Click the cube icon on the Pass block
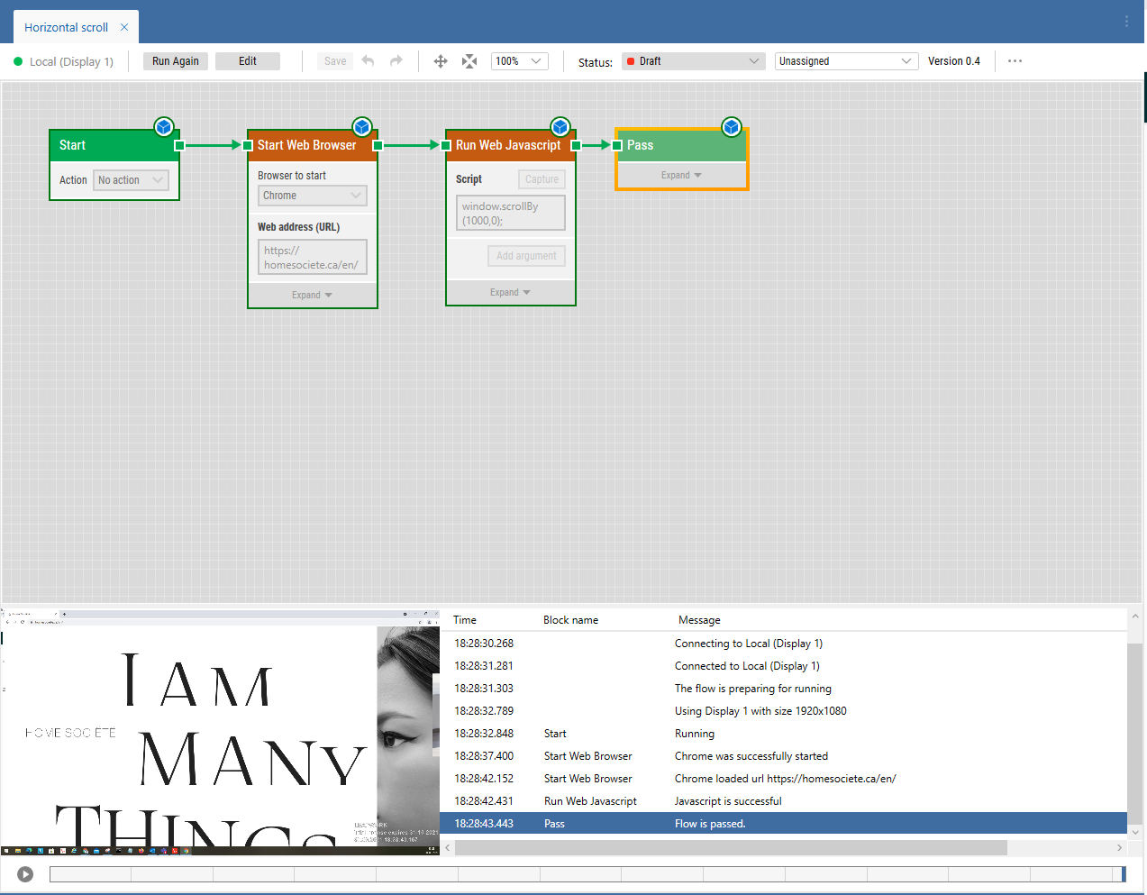The width and height of the screenshot is (1147, 895). pos(732,127)
